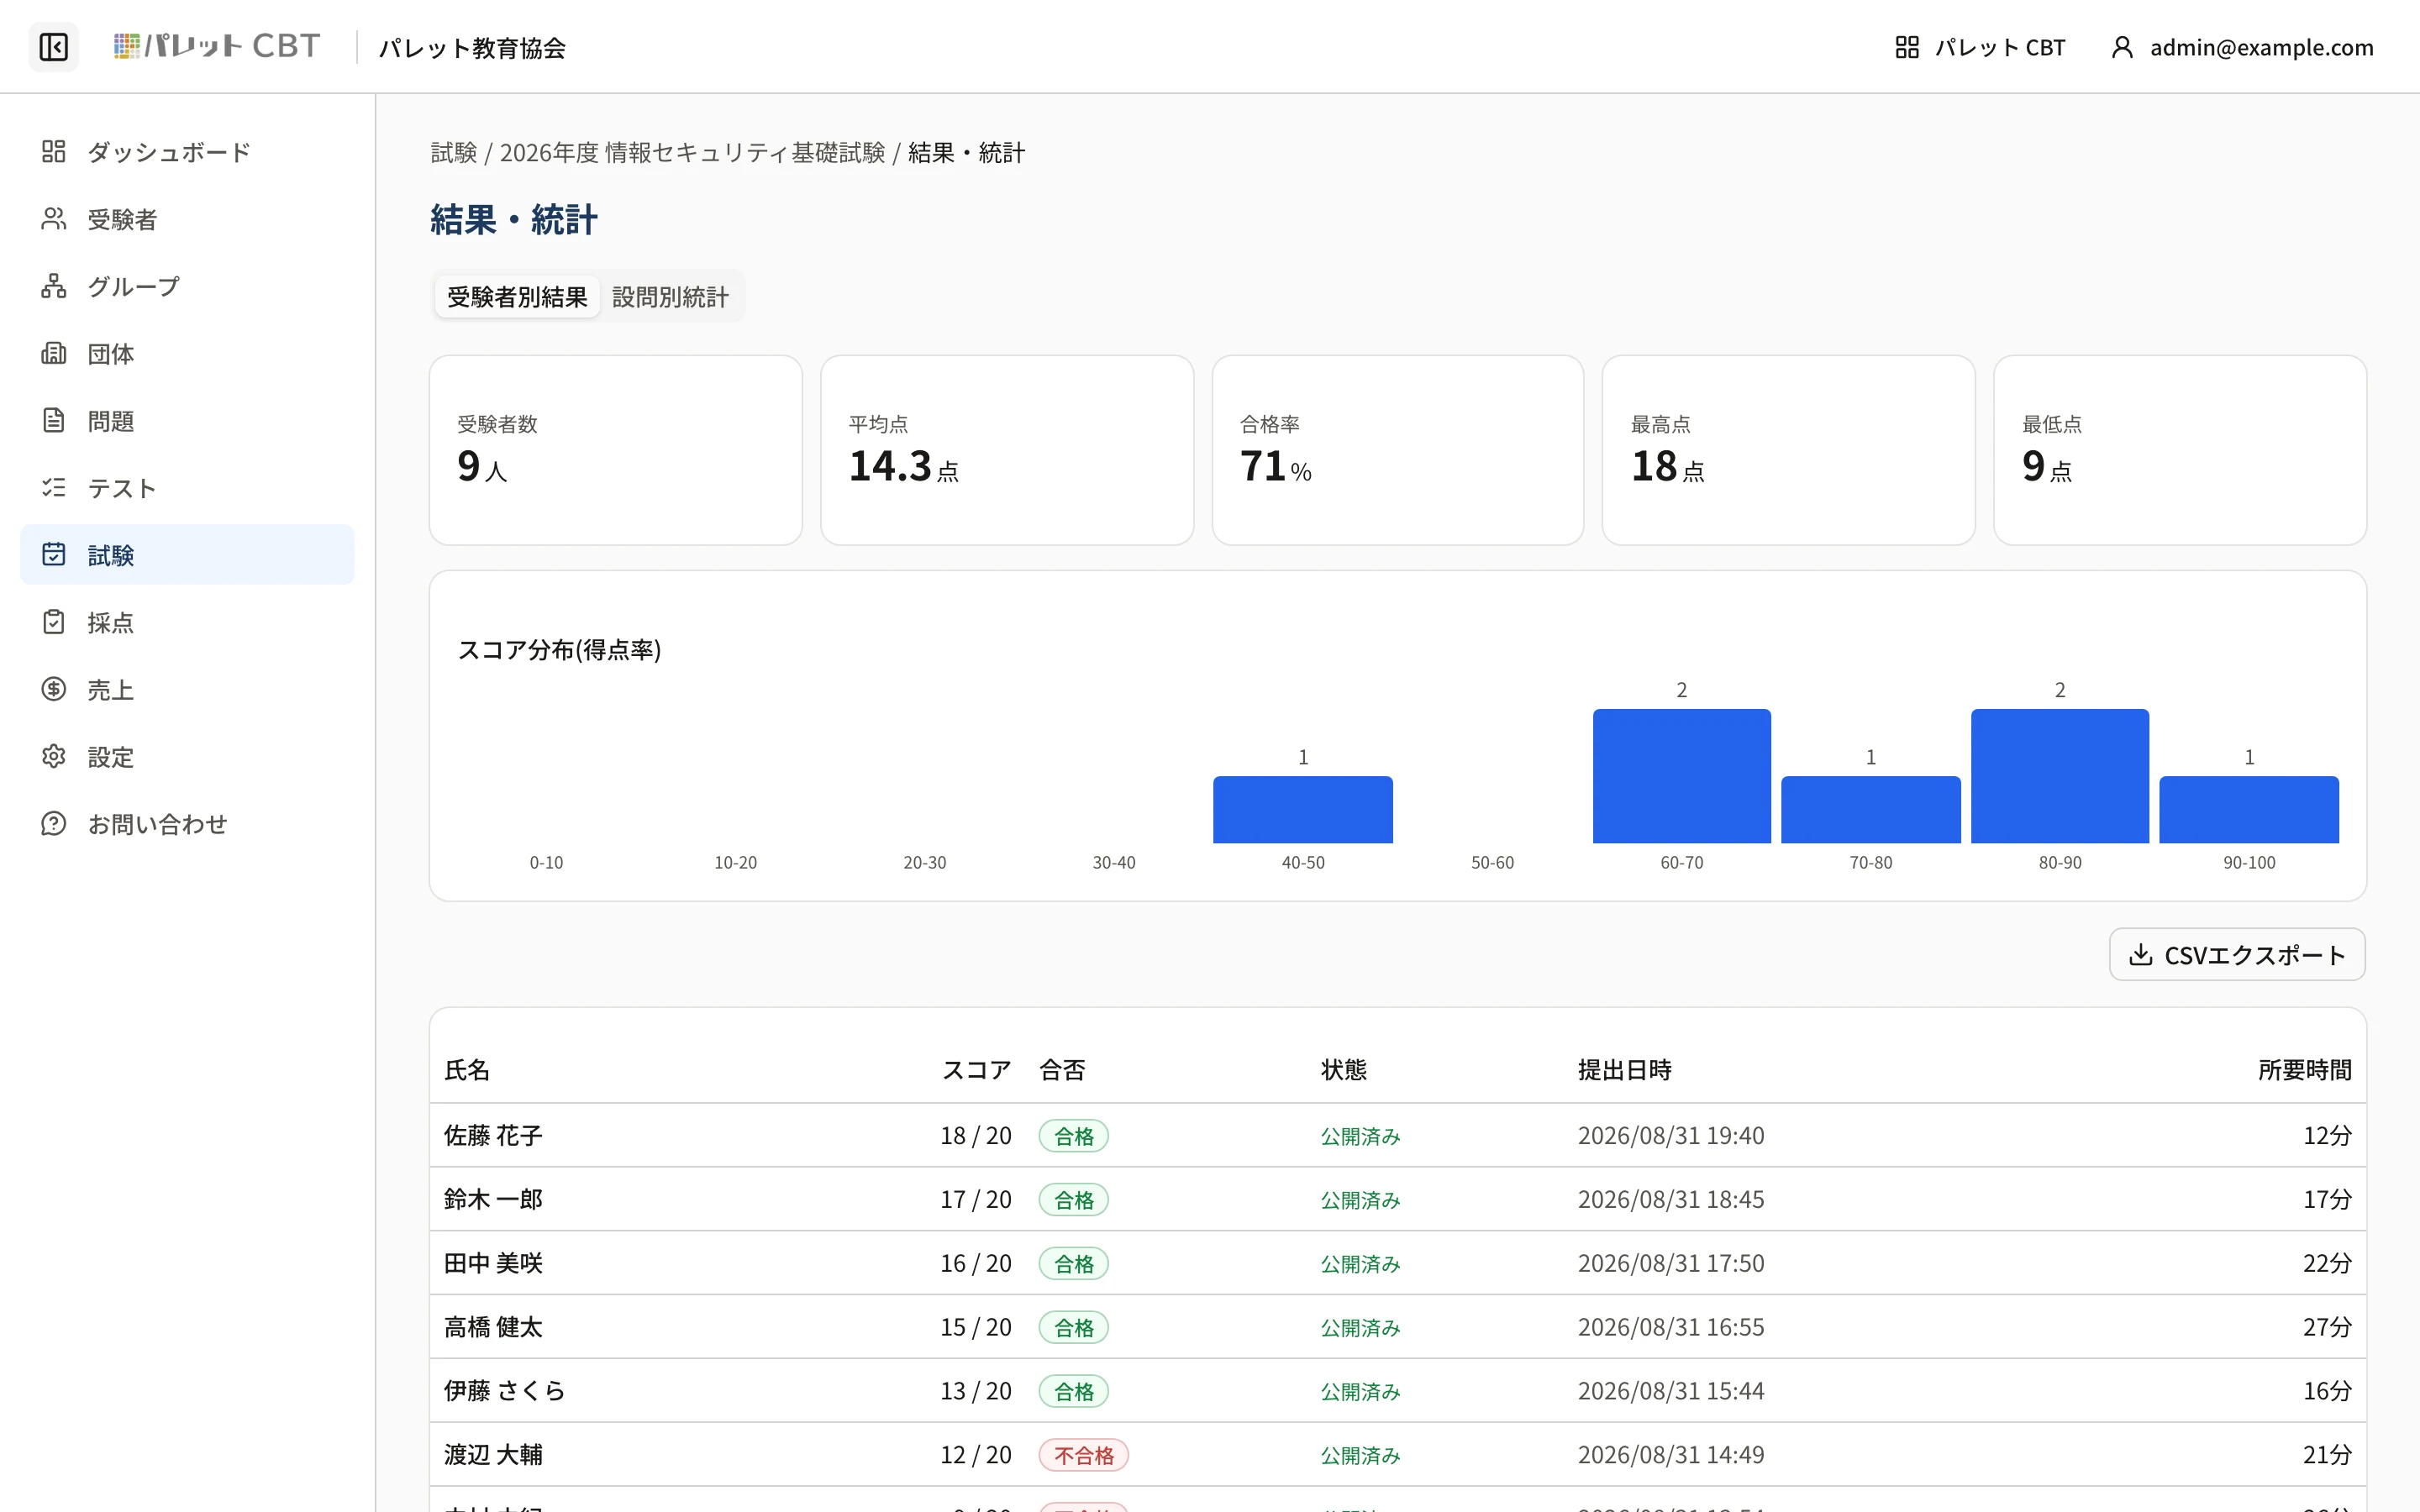Click the 90-100 score distribution bar
This screenshot has height=1512, width=2420.
2249,809
